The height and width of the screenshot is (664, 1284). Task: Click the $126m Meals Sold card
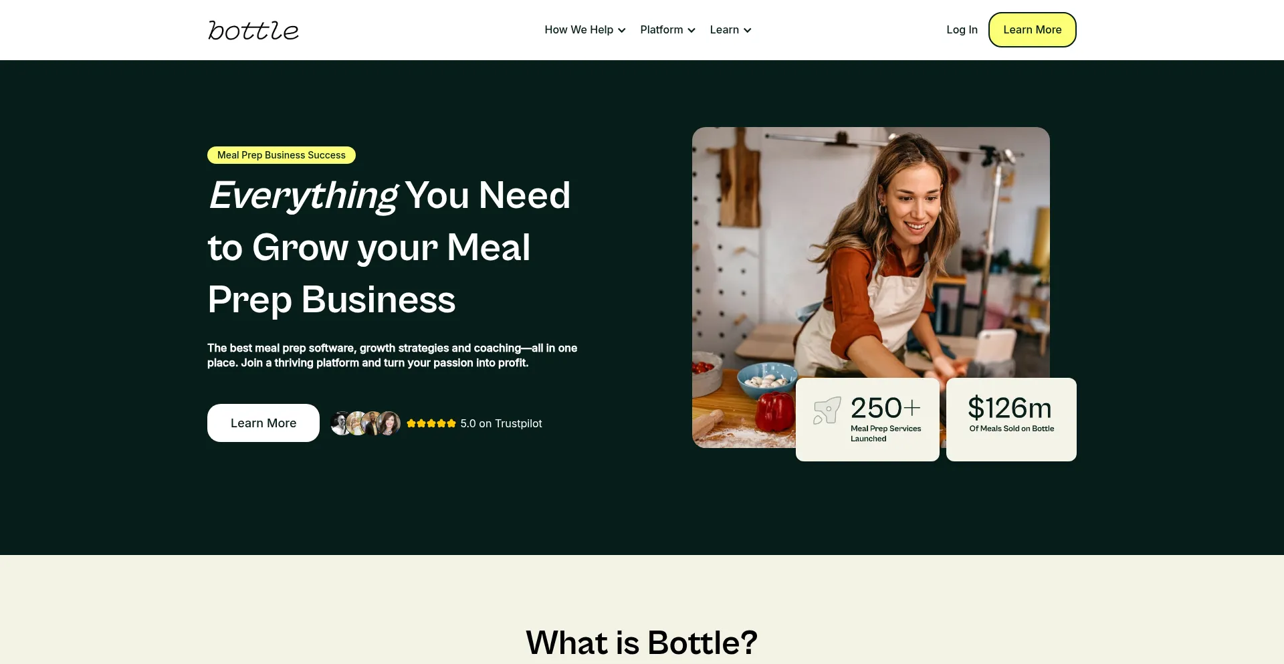click(x=1011, y=419)
